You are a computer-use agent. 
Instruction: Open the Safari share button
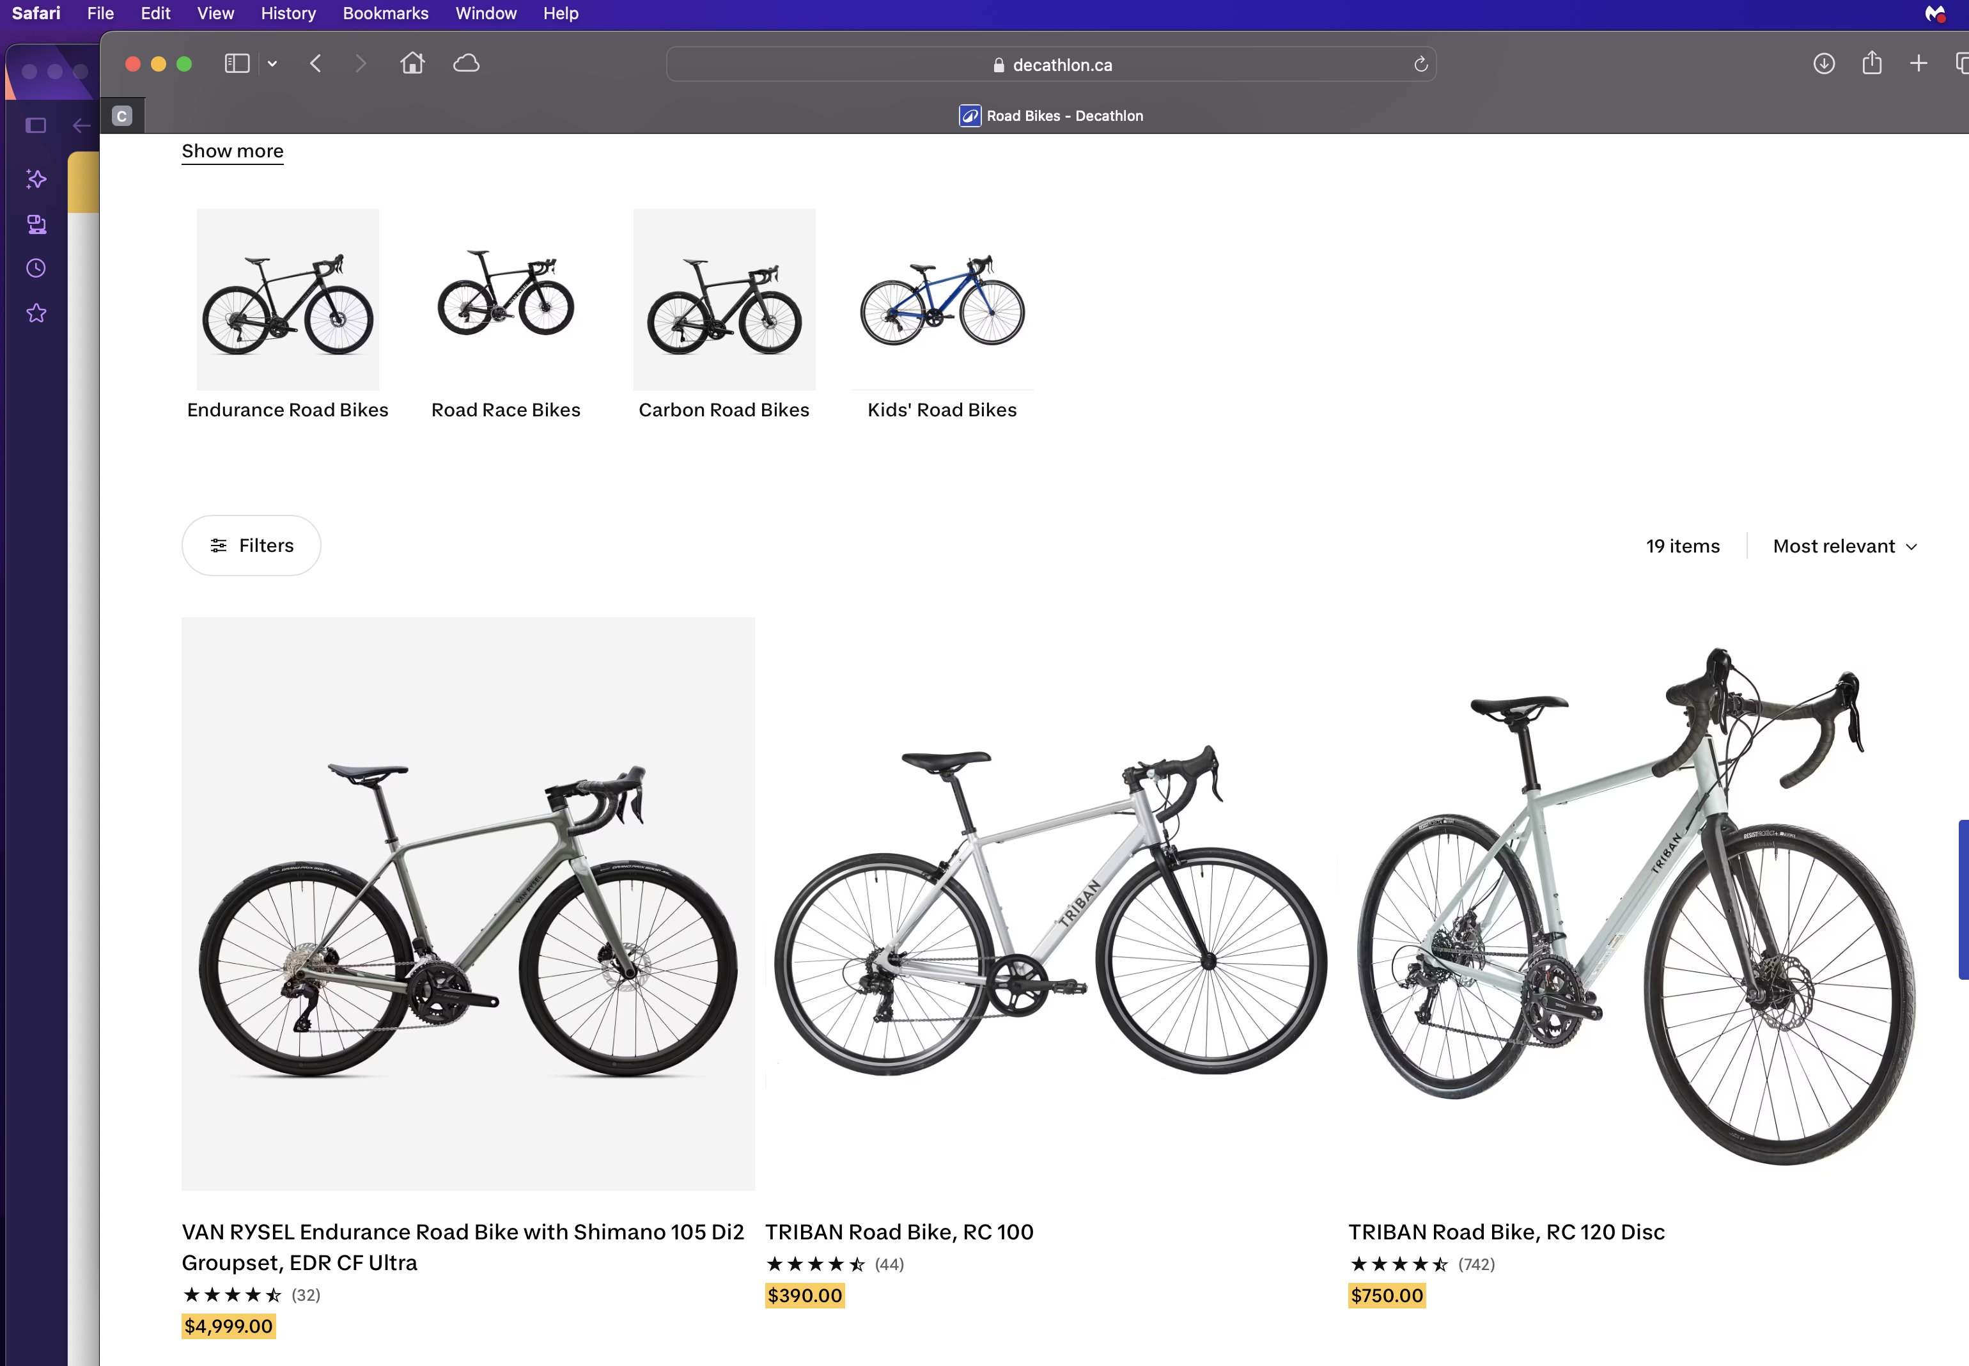[x=1871, y=63]
